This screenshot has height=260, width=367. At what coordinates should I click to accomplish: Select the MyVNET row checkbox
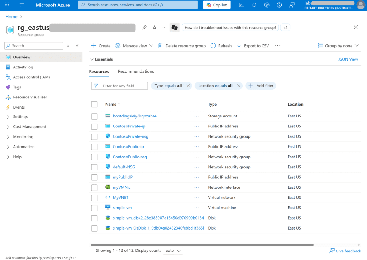(94, 198)
